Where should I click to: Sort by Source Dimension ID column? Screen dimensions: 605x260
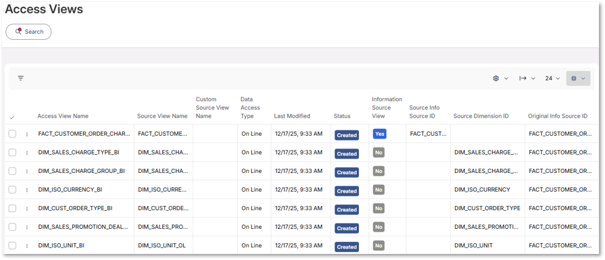481,116
